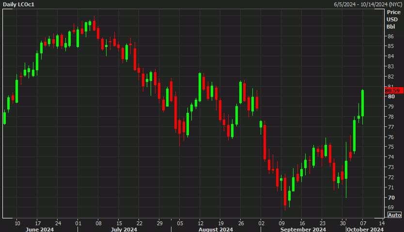Click the 01 date tick in July

pyautogui.click(x=78, y=223)
